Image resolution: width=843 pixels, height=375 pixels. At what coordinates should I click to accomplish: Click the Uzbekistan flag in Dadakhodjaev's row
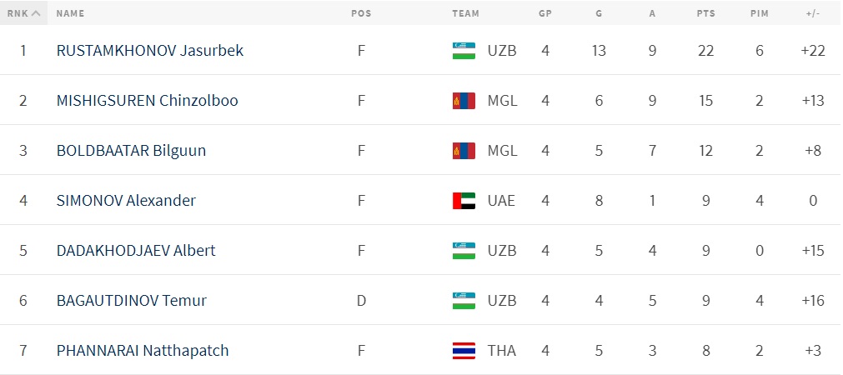coord(464,250)
